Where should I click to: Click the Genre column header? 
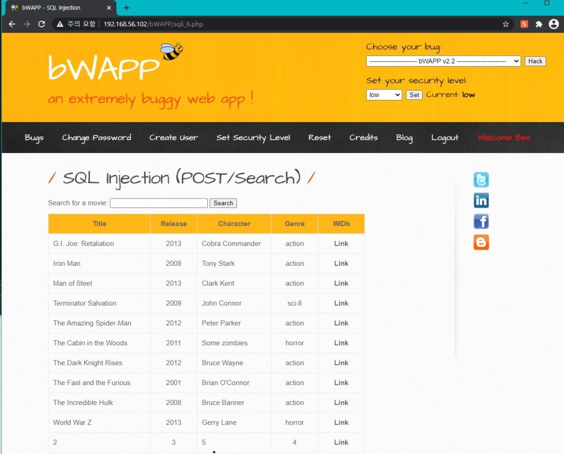[x=295, y=224]
